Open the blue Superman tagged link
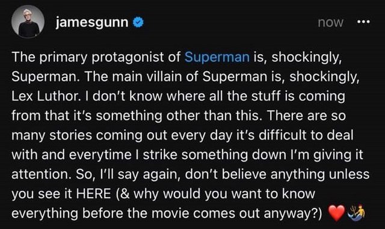The height and width of the screenshot is (229, 385). pyautogui.click(x=217, y=57)
